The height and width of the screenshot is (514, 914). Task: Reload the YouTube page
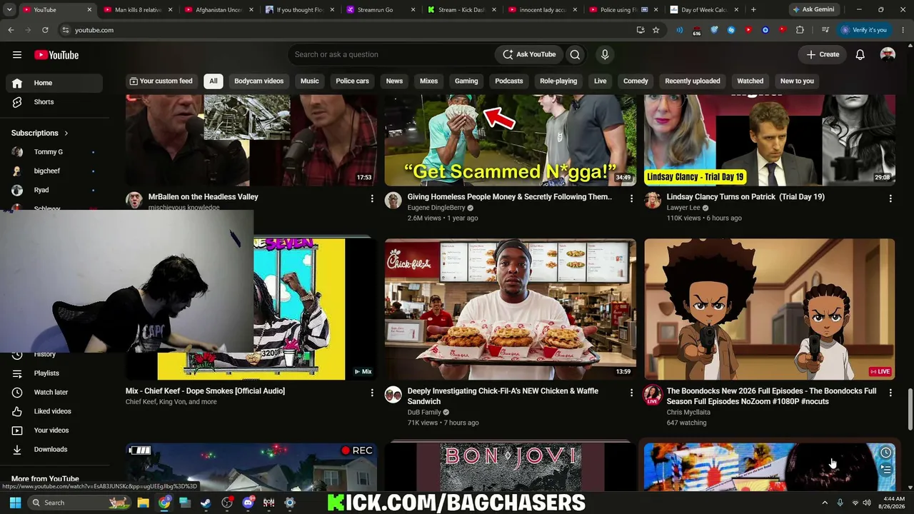[45, 30]
